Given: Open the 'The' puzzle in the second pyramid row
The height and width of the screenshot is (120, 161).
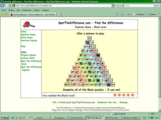Looking at the screenshot, I should click(x=92, y=42).
